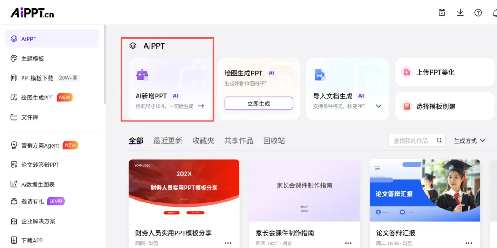Click the lightbulb icon beside 营销方案Agent
Viewport: 497px width, 248px height.
coord(14,145)
